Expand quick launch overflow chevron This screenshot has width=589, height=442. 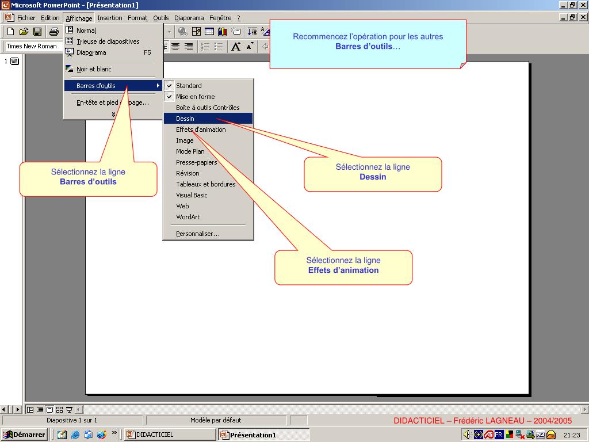coord(114,433)
